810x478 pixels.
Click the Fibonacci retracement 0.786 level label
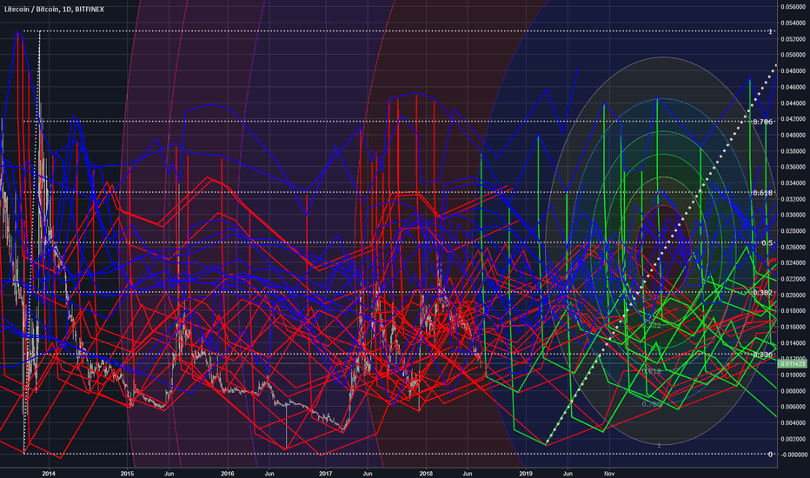[762, 122]
